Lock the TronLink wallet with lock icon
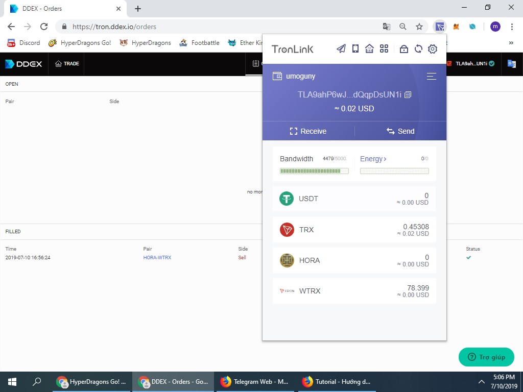Image resolution: width=523 pixels, height=392 pixels. pyautogui.click(x=403, y=49)
